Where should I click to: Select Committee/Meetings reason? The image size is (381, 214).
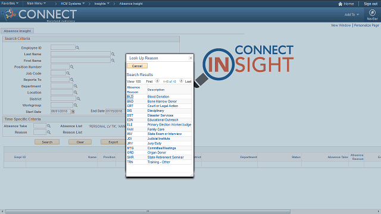[161, 148]
